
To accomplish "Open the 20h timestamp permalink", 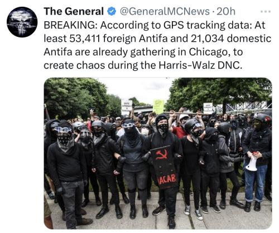I will point(226,12).
